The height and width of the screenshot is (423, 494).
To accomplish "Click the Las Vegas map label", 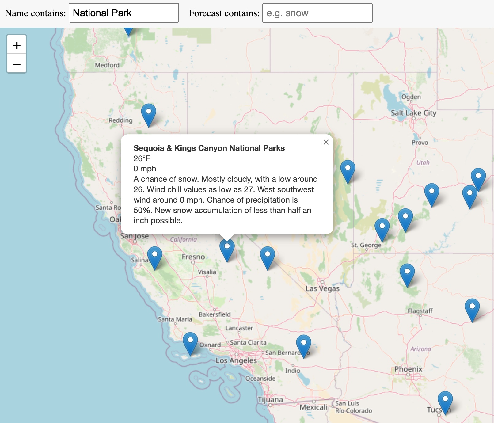I will coord(323,288).
